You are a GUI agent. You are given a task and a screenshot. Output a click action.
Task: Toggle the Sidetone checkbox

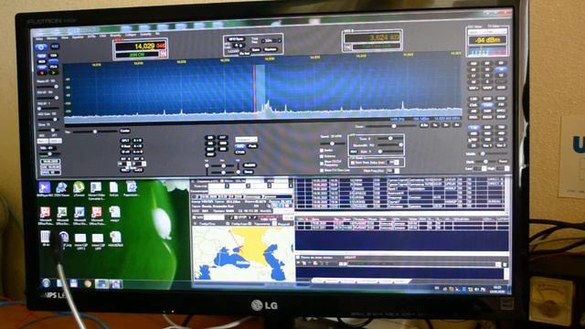[322, 156]
